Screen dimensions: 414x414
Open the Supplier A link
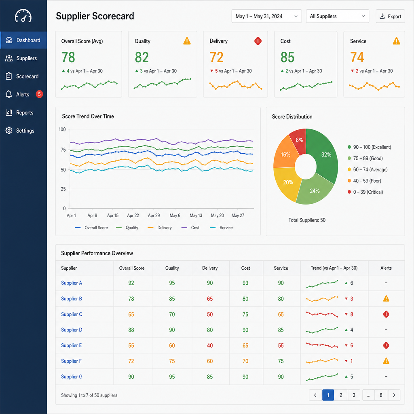click(x=72, y=283)
